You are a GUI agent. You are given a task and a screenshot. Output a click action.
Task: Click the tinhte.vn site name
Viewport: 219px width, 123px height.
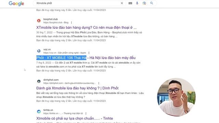point(48,110)
